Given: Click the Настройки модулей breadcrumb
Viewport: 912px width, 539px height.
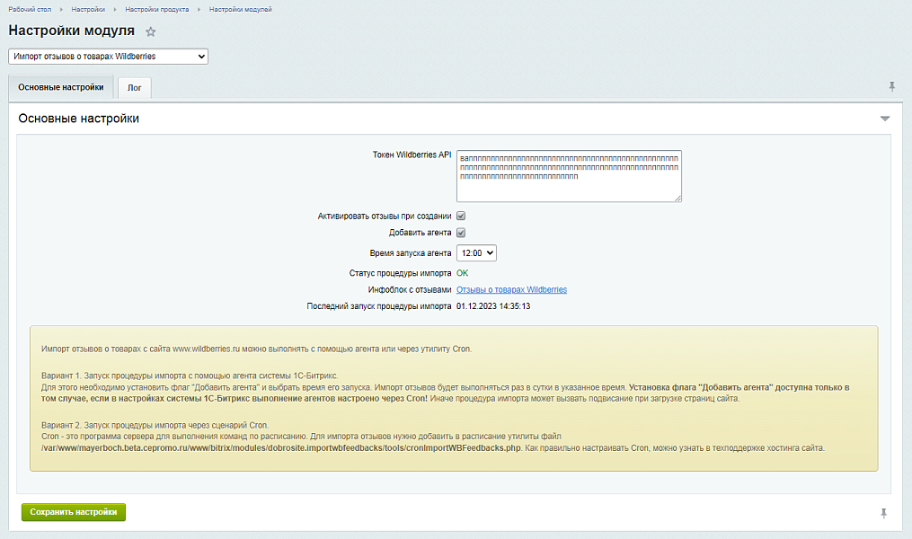Looking at the screenshot, I should (240, 9).
